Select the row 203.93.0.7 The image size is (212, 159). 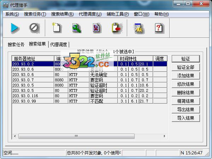[x=89, y=80]
